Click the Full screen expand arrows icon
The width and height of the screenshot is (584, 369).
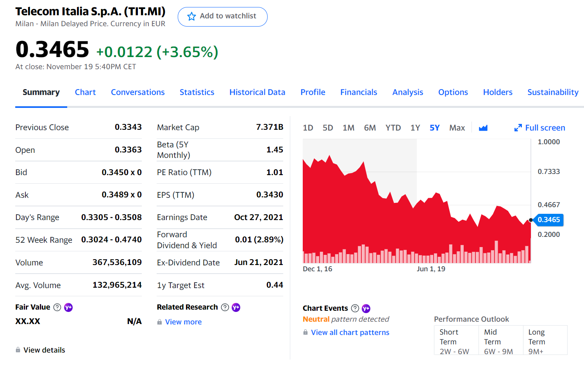518,128
